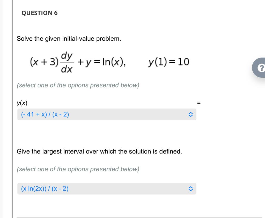Click the second select one of the options hint
Viewport: 265px width, 218px height.
78,169
